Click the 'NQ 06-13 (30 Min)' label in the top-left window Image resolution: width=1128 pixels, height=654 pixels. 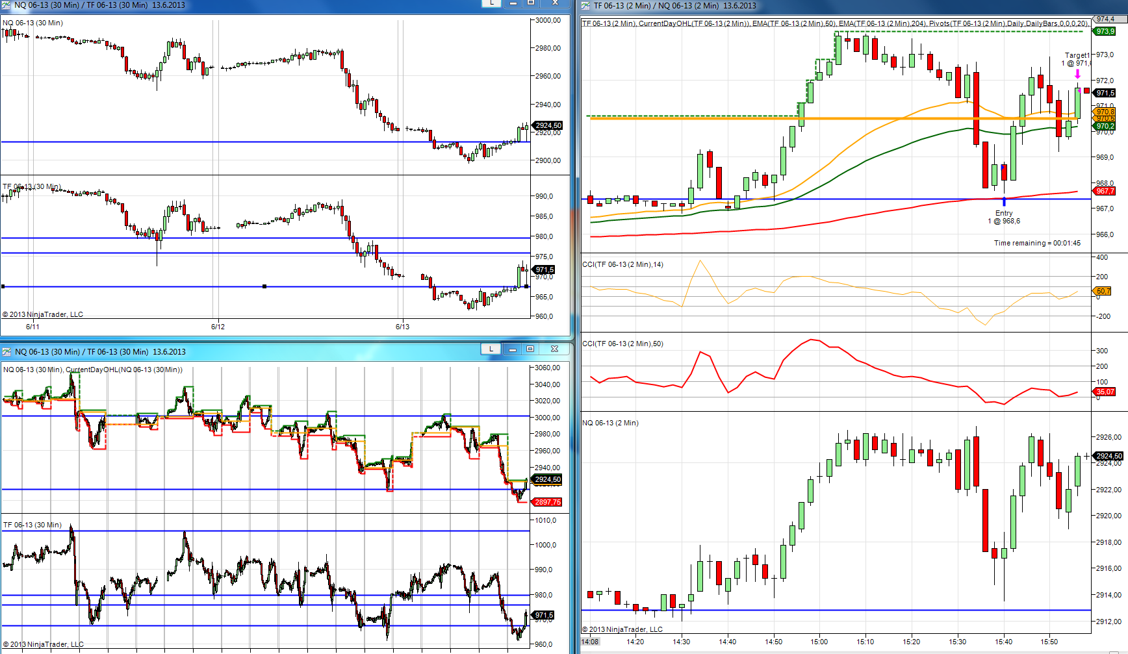point(32,23)
